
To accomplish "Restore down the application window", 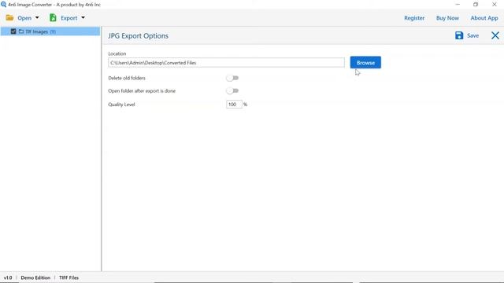I will coord(476,5).
